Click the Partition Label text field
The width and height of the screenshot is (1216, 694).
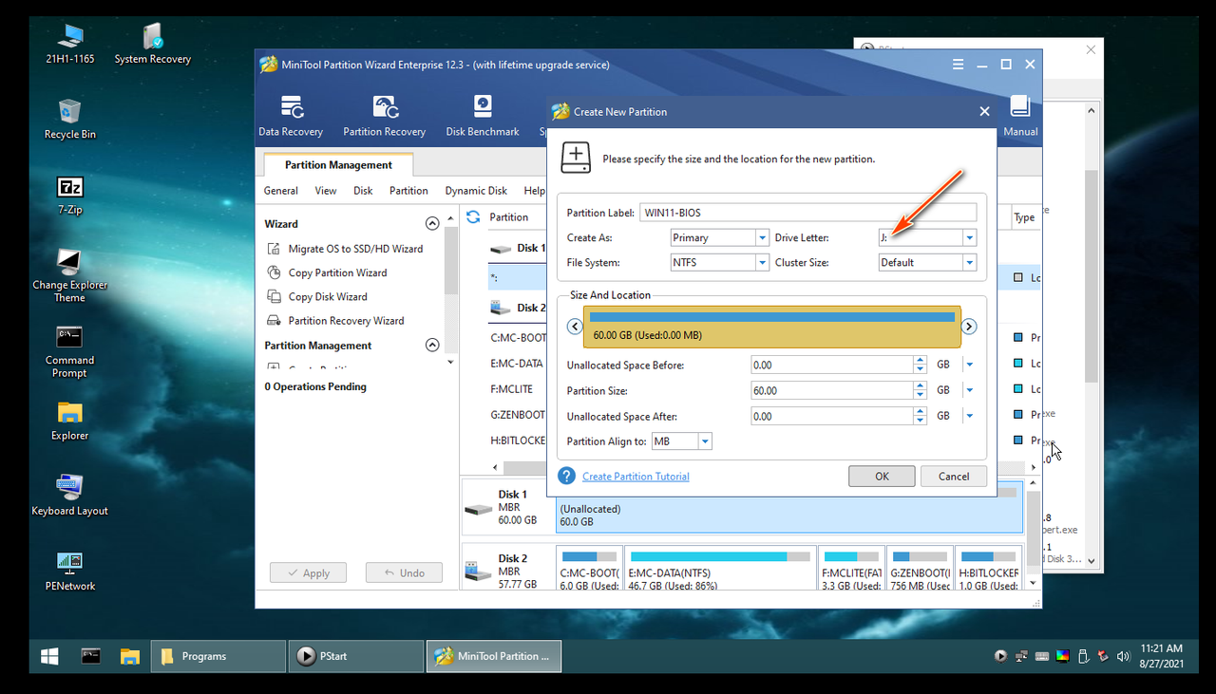click(x=808, y=213)
